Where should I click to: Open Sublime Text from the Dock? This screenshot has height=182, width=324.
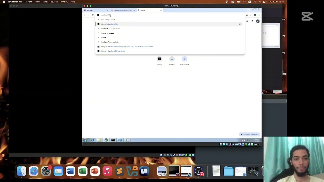click(119, 171)
